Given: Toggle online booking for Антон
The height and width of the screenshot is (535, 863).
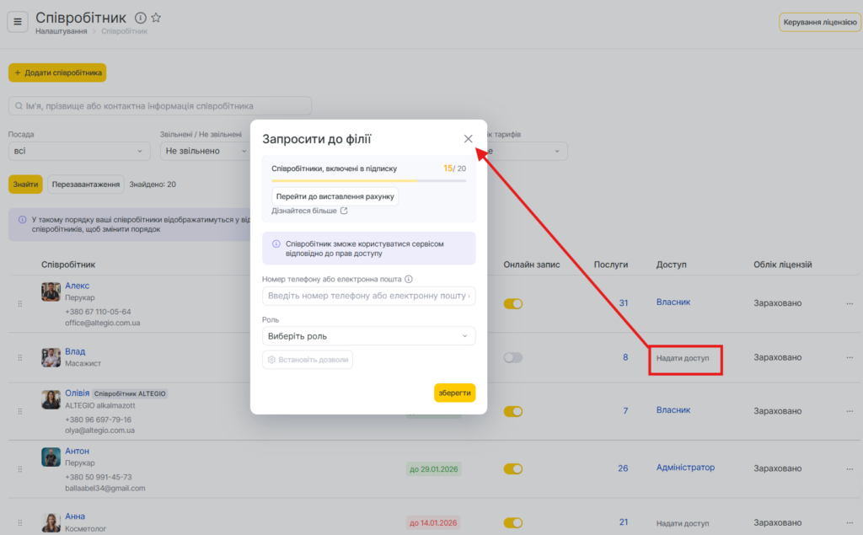Looking at the screenshot, I should tap(512, 468).
